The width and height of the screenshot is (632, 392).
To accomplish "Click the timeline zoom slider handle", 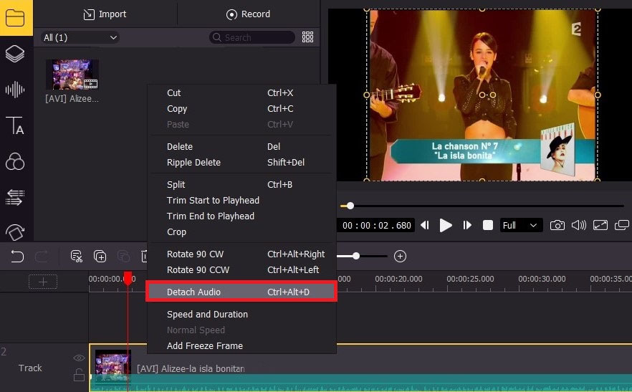I will (356, 256).
